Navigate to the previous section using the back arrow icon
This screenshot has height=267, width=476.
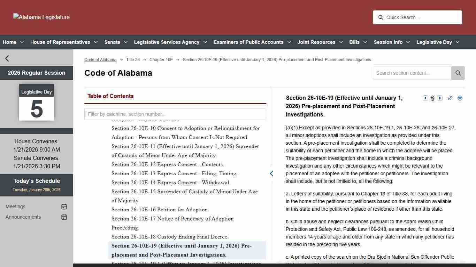pyautogui.click(x=425, y=98)
